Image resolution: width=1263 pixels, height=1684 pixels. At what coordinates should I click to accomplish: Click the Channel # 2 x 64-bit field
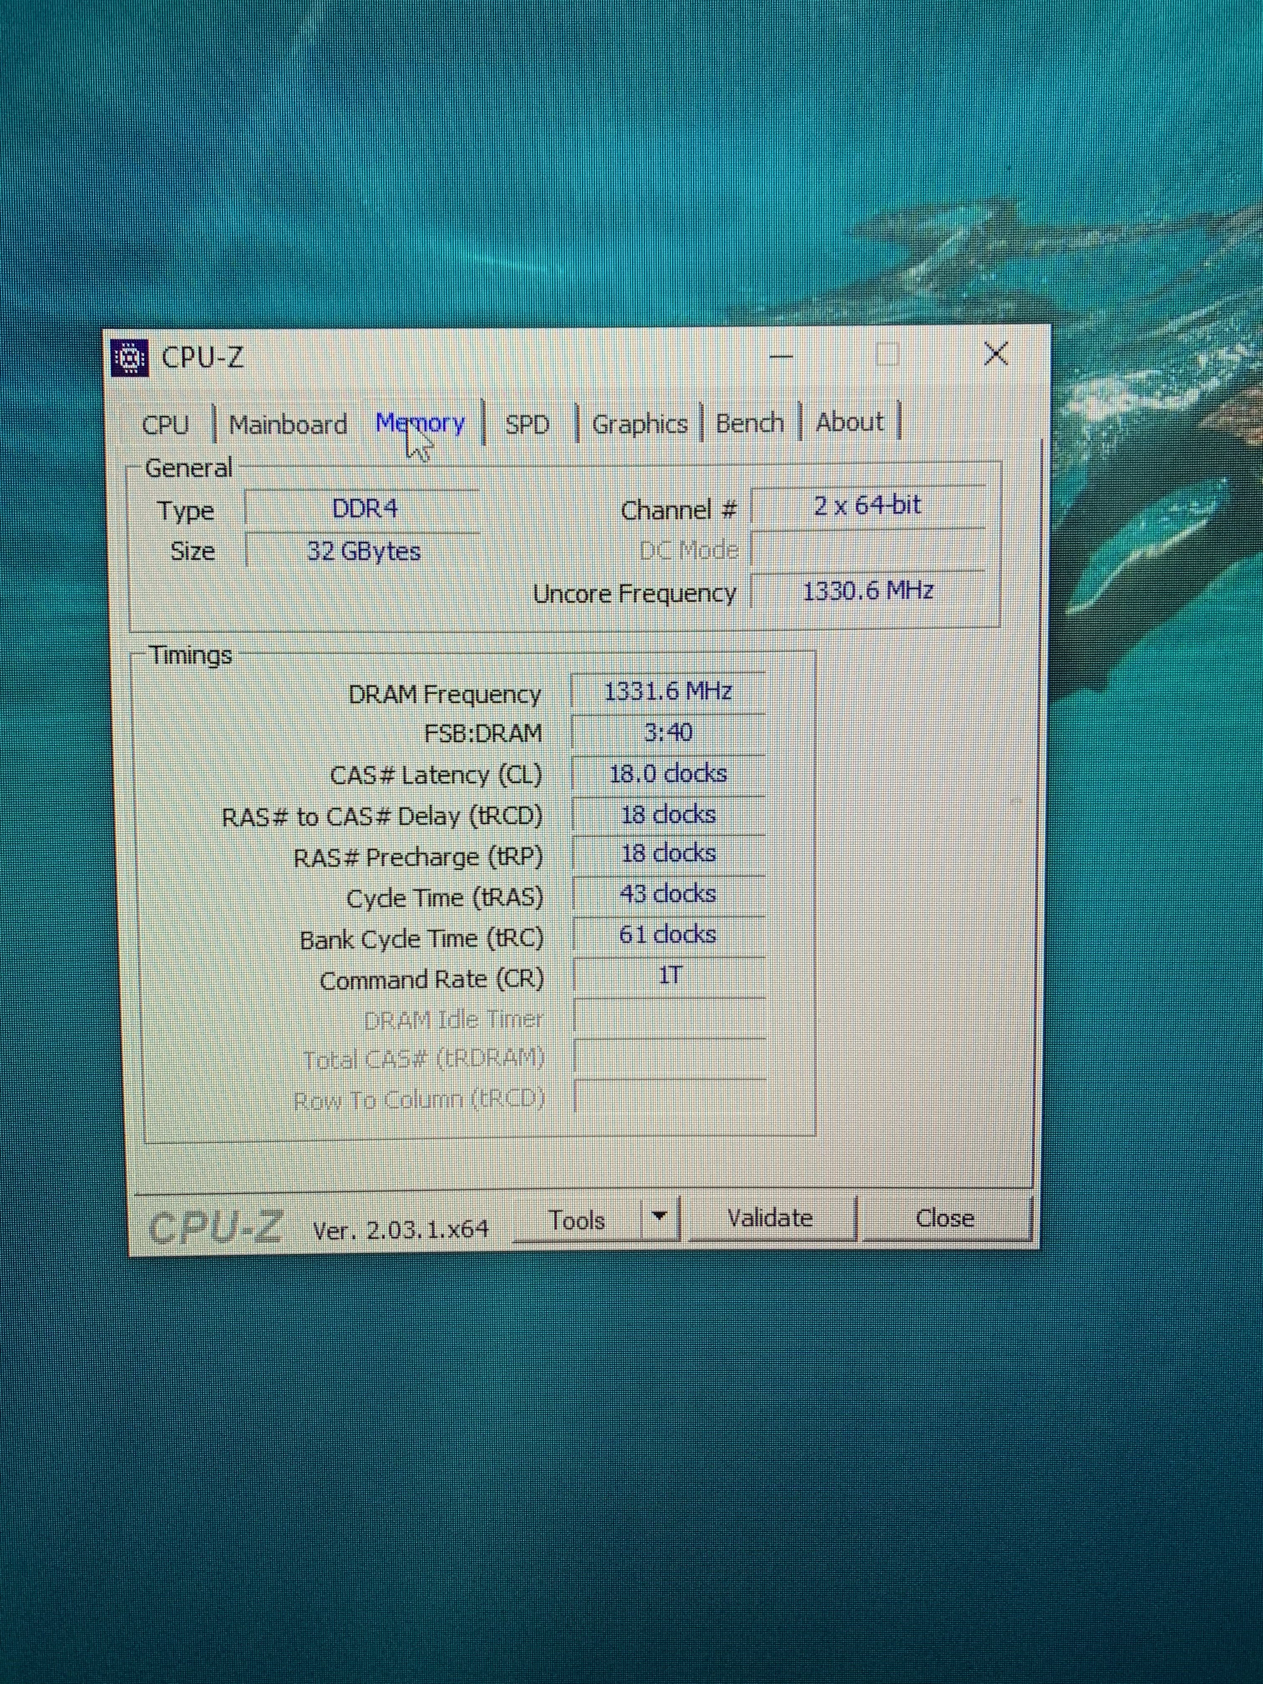pyautogui.click(x=867, y=505)
